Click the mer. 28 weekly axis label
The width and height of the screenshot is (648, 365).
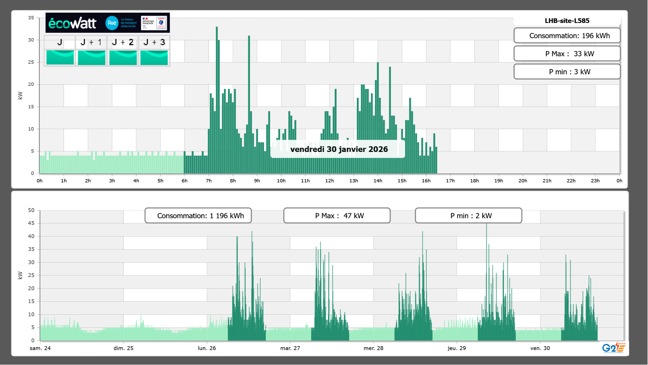click(373, 348)
